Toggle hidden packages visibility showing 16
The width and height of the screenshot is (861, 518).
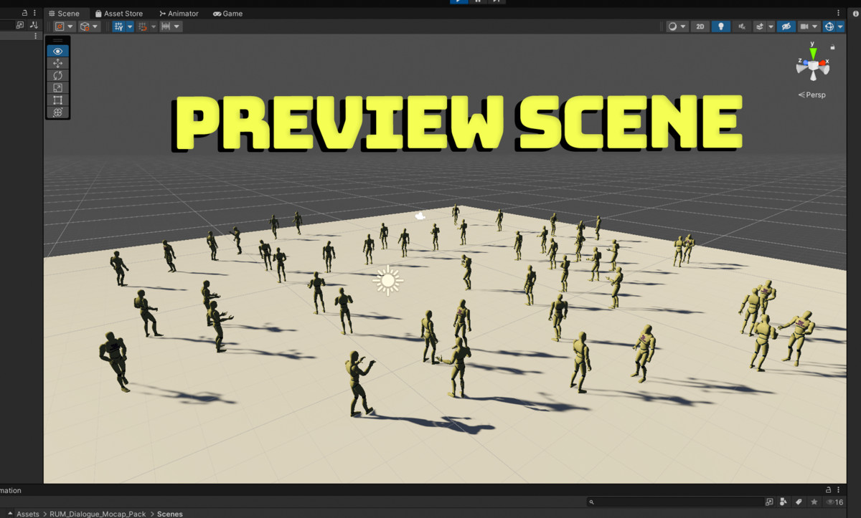[834, 502]
